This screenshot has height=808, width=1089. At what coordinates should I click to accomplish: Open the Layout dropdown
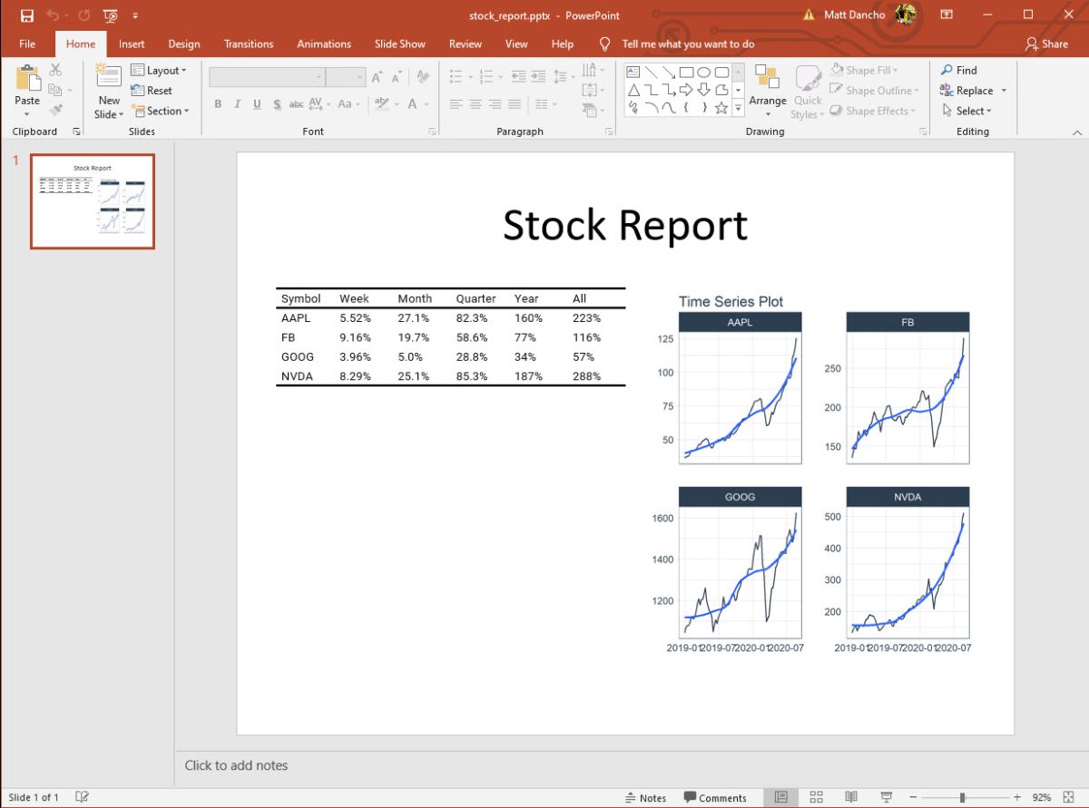tap(159, 70)
